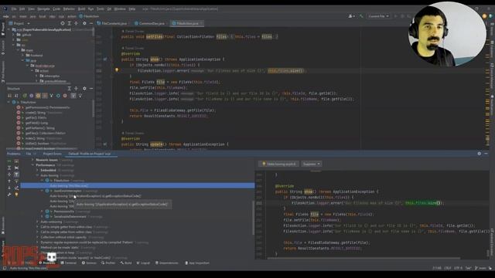Viewport: 495px width, 278px height.
Task: Click the build hammer icon
Action: coord(361,16)
